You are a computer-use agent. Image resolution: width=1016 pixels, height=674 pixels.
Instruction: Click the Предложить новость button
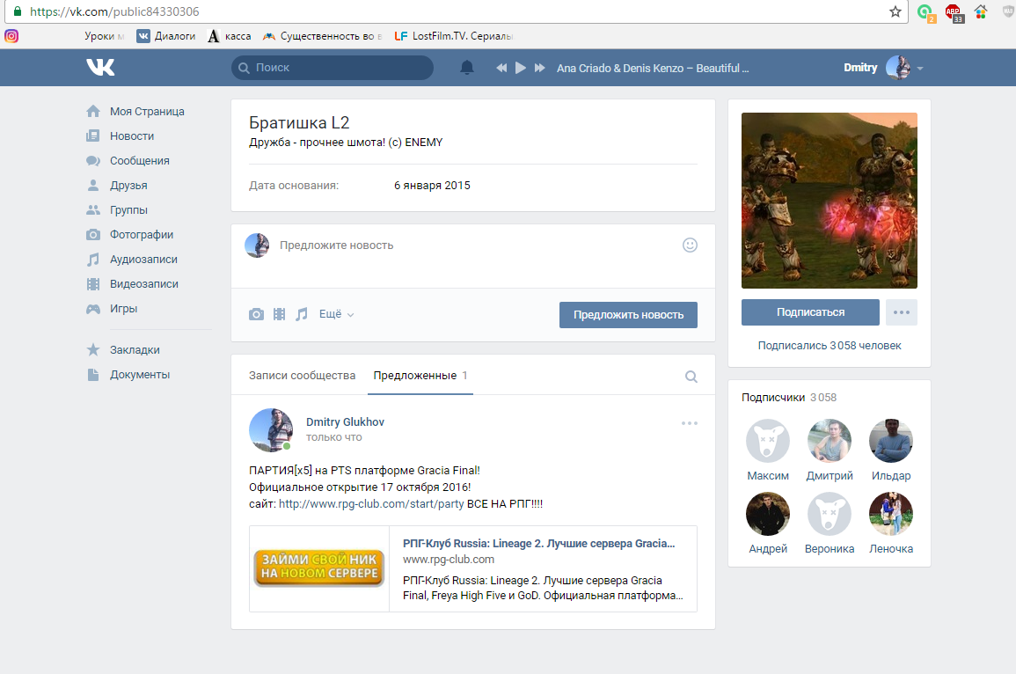coord(629,315)
